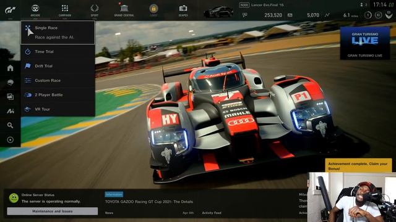Click the sportsmanship rating circle icon

(378, 15)
